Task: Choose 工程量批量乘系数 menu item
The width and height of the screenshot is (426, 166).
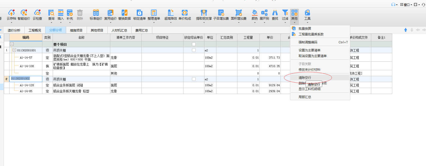Action: pyautogui.click(x=320, y=34)
